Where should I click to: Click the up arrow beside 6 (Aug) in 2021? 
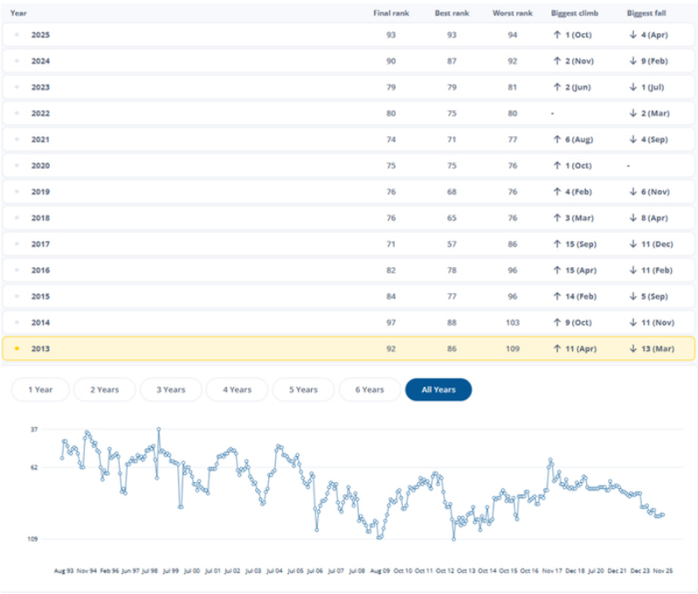(556, 139)
